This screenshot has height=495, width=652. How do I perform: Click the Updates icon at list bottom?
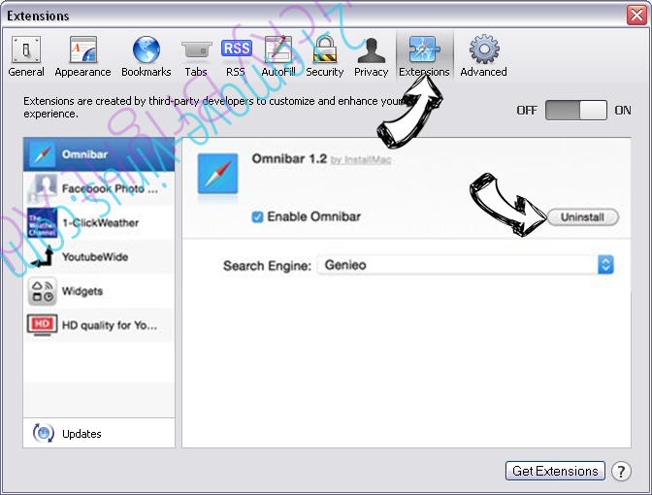(x=44, y=433)
